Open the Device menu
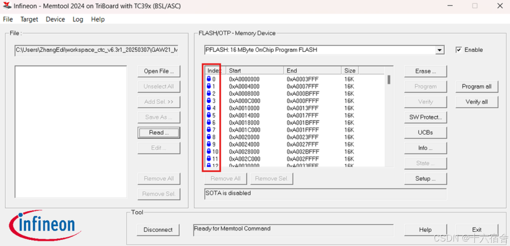510x246 pixels. pyautogui.click(x=55, y=19)
